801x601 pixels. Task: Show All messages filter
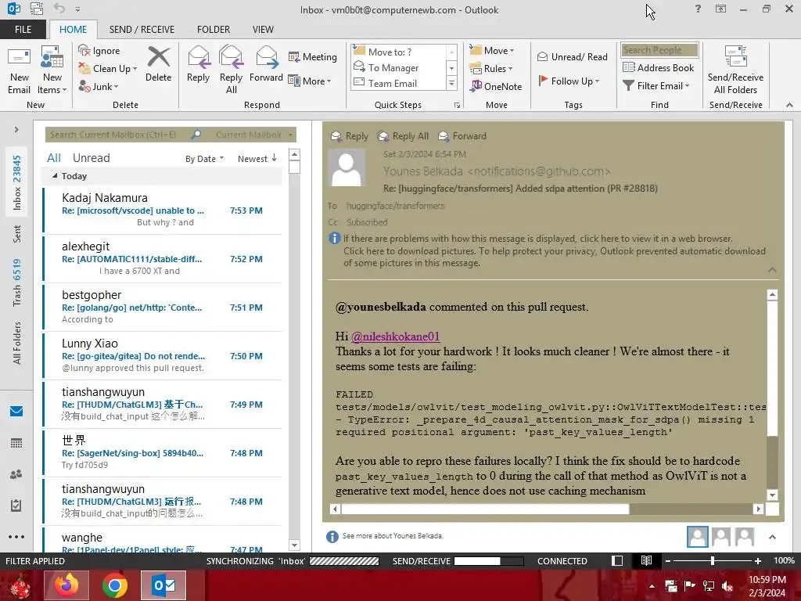pos(54,158)
